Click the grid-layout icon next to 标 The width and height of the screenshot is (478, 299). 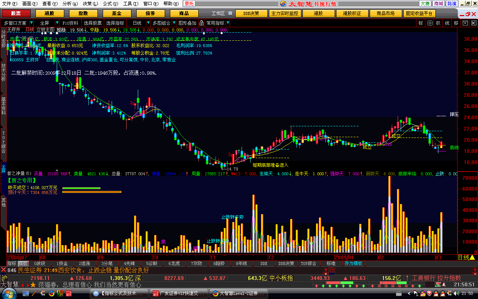[x=430, y=23]
